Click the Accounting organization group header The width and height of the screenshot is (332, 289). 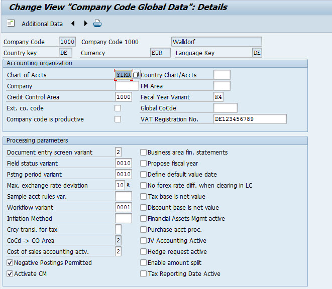pos(155,63)
